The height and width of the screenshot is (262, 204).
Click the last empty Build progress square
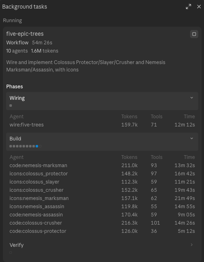pyautogui.click(x=40, y=146)
